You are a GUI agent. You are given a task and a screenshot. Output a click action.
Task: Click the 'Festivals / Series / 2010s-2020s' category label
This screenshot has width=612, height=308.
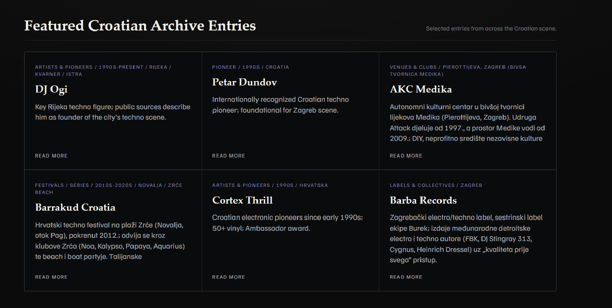click(109, 189)
